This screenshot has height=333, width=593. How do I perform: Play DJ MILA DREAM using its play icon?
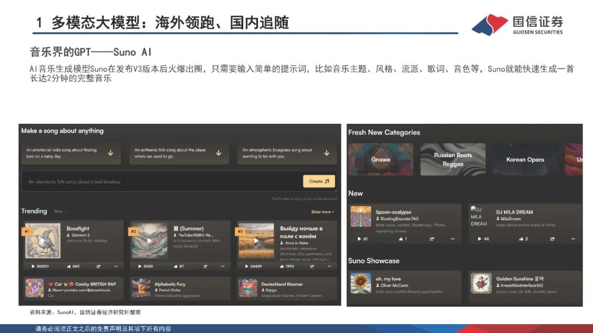[x=480, y=239]
